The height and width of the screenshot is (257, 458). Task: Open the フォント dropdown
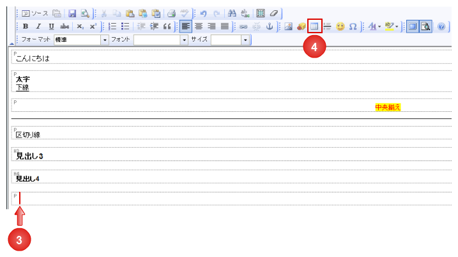coord(185,40)
